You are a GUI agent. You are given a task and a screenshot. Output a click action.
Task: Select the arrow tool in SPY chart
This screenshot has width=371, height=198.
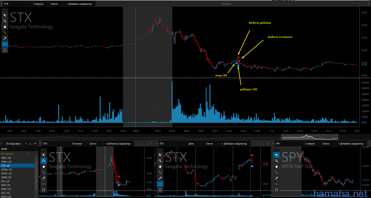click(x=276, y=178)
